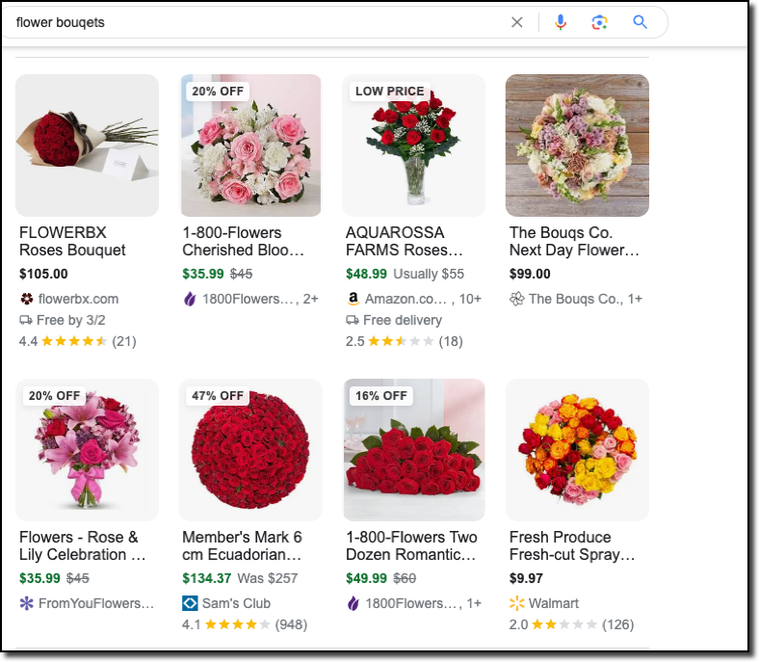This screenshot has height=662, width=759.
Task: Open 'Flowers - Rose & Lily Celebration' title
Action: [x=82, y=545]
